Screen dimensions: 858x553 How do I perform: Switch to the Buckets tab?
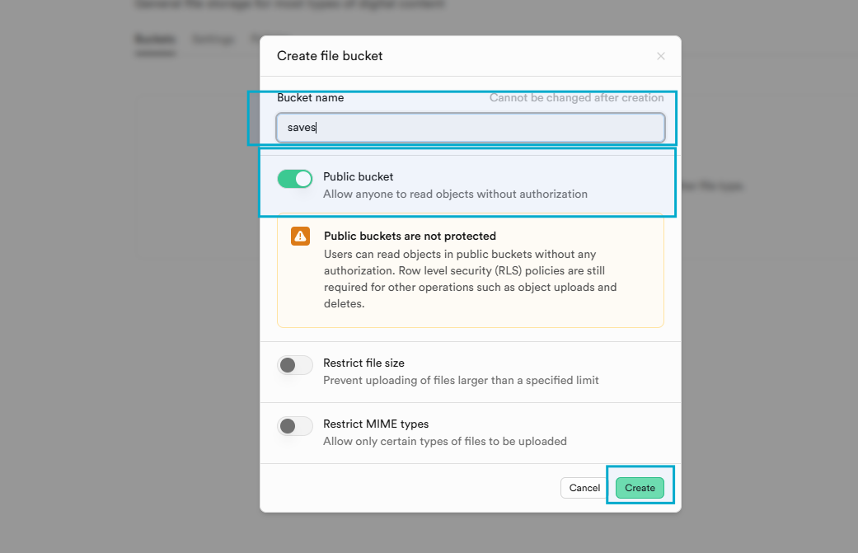pyautogui.click(x=154, y=39)
